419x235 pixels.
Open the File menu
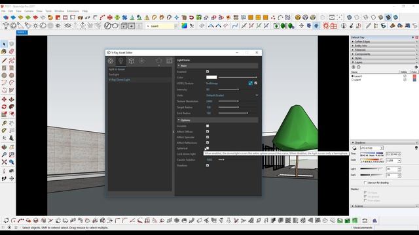tap(3, 11)
